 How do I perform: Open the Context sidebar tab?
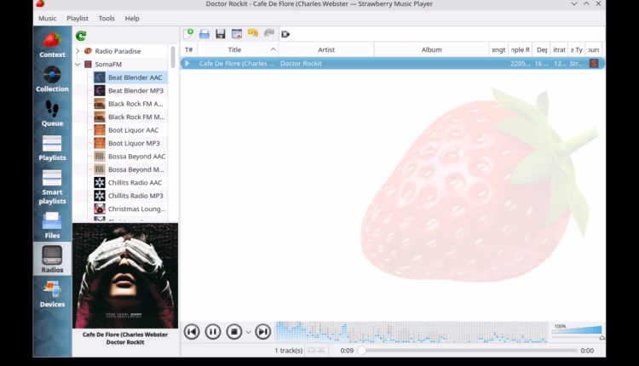pyautogui.click(x=52, y=44)
